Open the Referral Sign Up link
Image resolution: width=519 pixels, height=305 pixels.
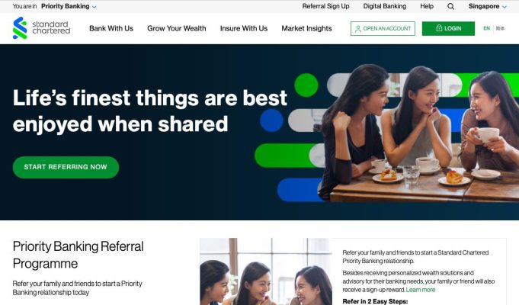(x=325, y=6)
